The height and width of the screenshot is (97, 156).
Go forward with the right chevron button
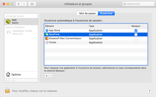point(24,4)
